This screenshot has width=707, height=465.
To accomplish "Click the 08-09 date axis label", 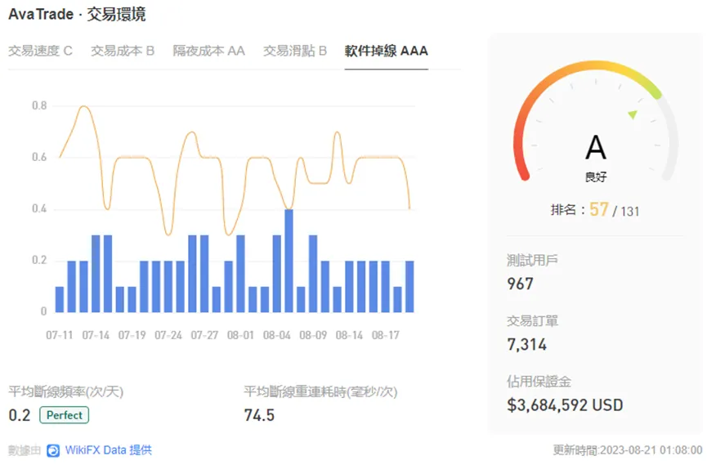I will tap(313, 336).
